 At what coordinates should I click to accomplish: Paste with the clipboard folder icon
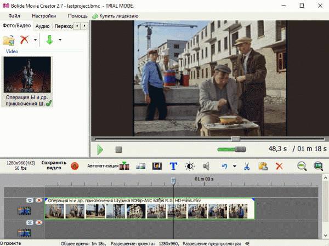pyautogui.click(x=263, y=167)
